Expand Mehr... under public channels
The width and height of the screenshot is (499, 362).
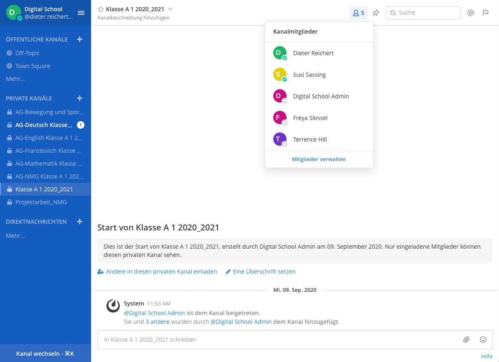point(15,79)
